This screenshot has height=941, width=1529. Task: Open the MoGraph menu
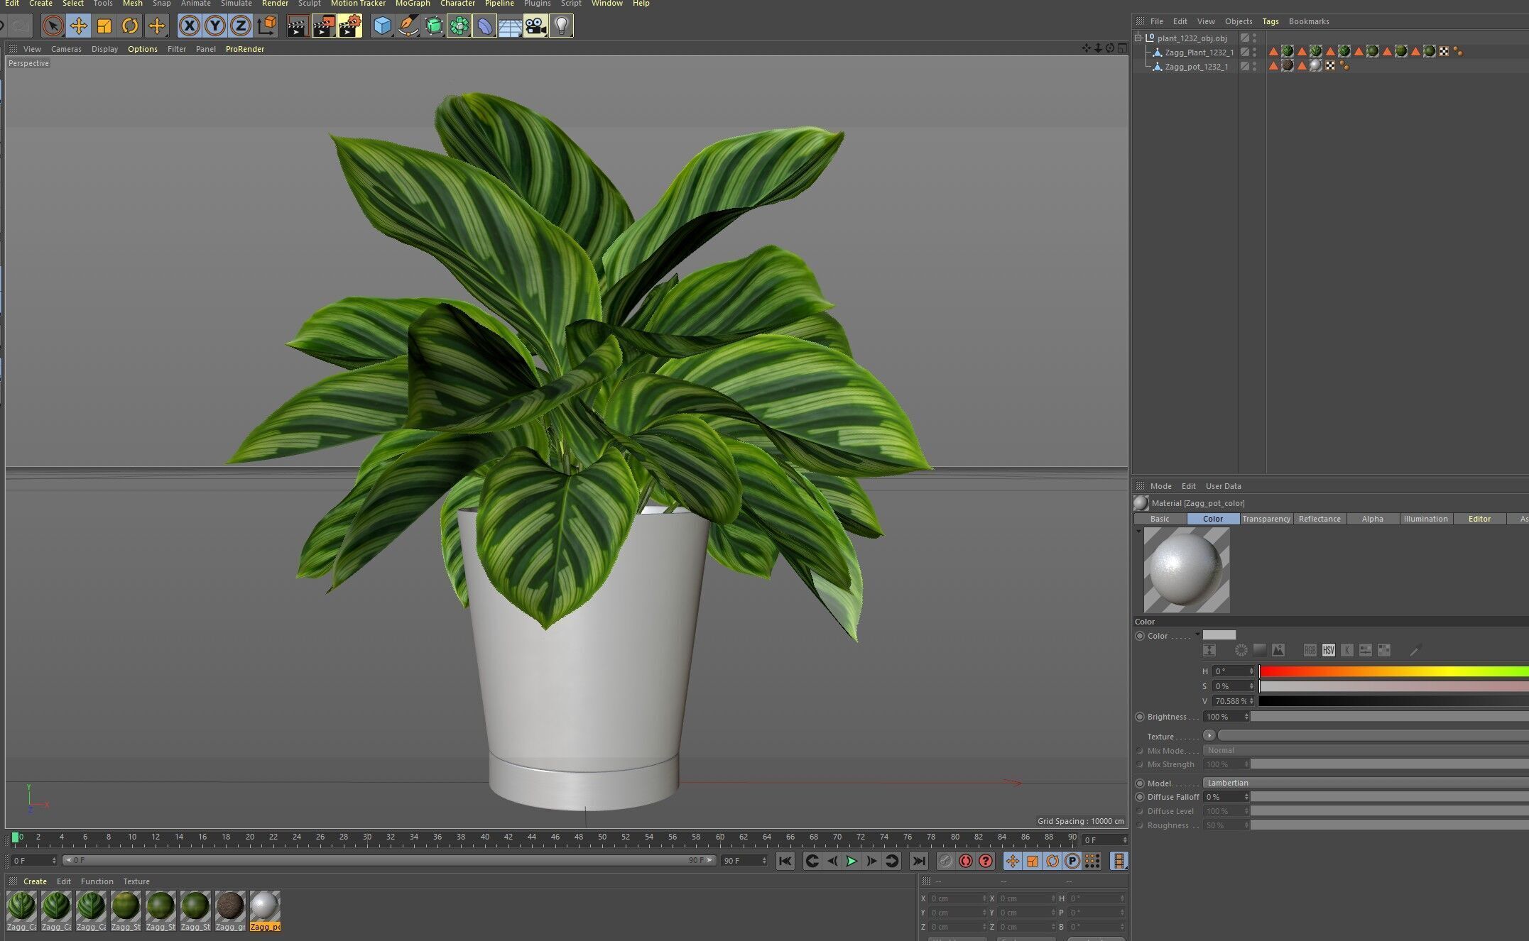(x=413, y=4)
